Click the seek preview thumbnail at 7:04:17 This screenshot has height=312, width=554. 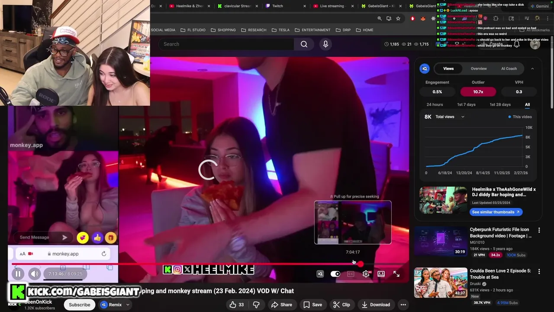pyautogui.click(x=353, y=222)
